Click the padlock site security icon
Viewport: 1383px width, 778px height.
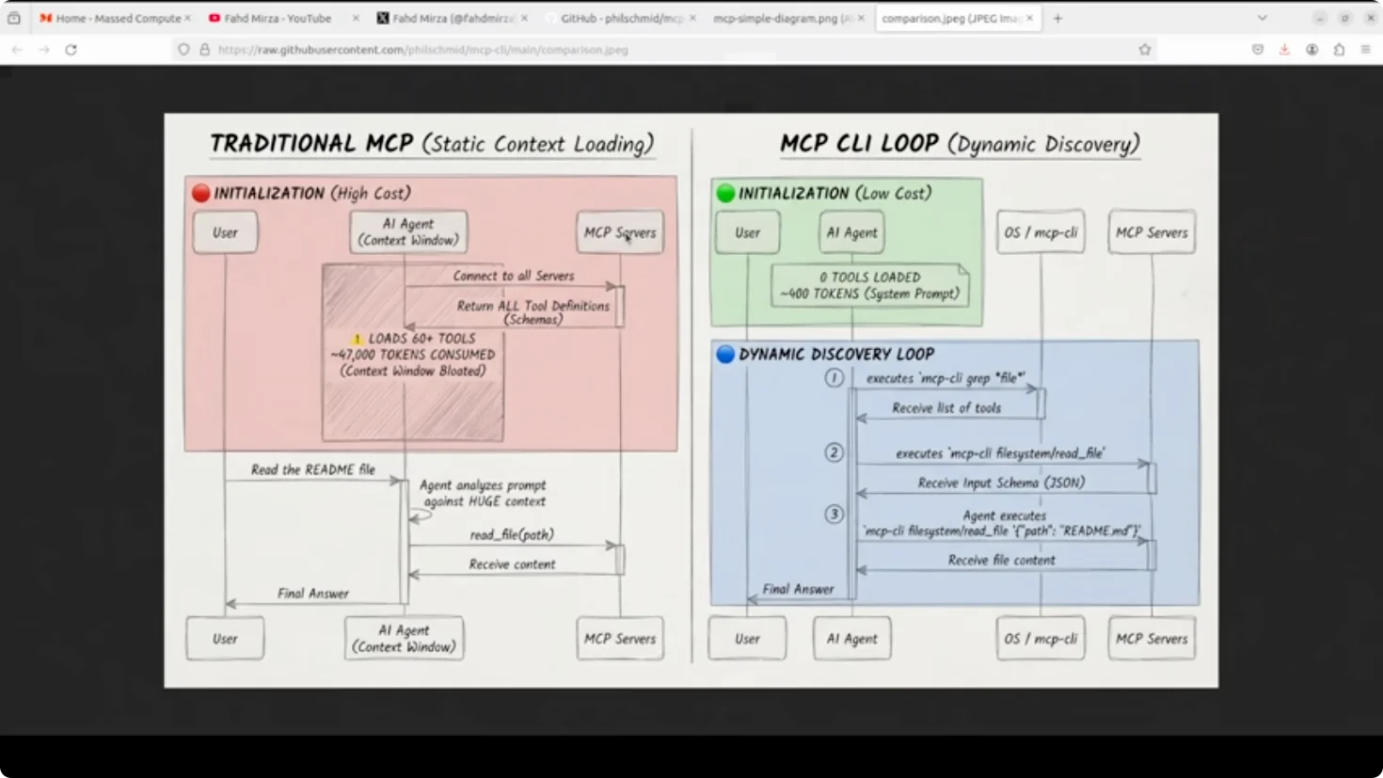(203, 50)
